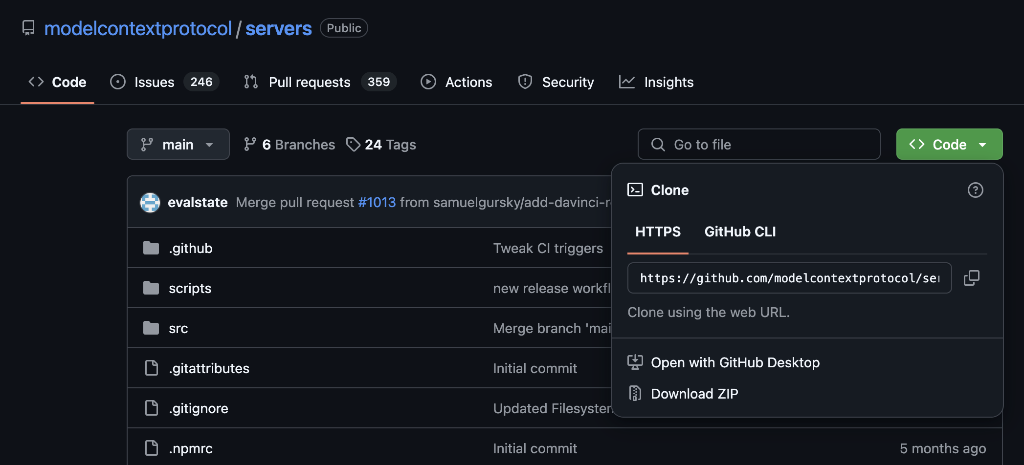Click the file icon for .gitattributes
This screenshot has width=1024, height=465.
click(x=152, y=368)
